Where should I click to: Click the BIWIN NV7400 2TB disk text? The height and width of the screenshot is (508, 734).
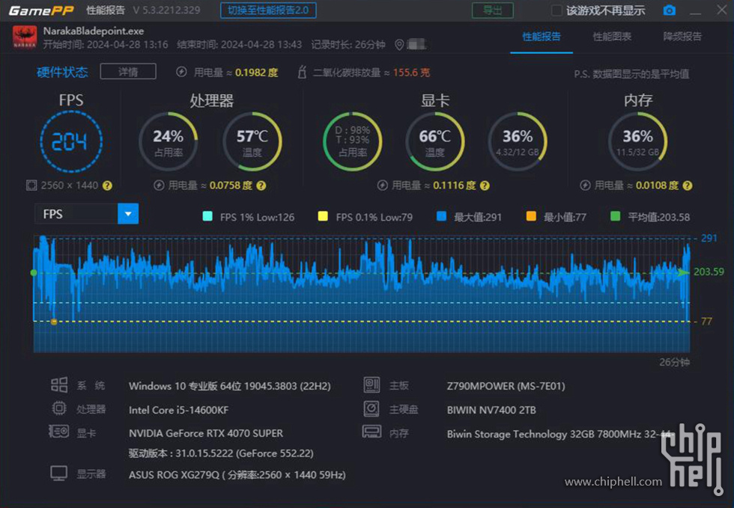tap(491, 410)
